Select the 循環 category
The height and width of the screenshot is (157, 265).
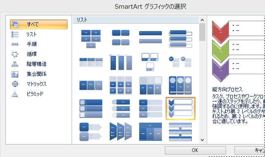tap(31, 54)
